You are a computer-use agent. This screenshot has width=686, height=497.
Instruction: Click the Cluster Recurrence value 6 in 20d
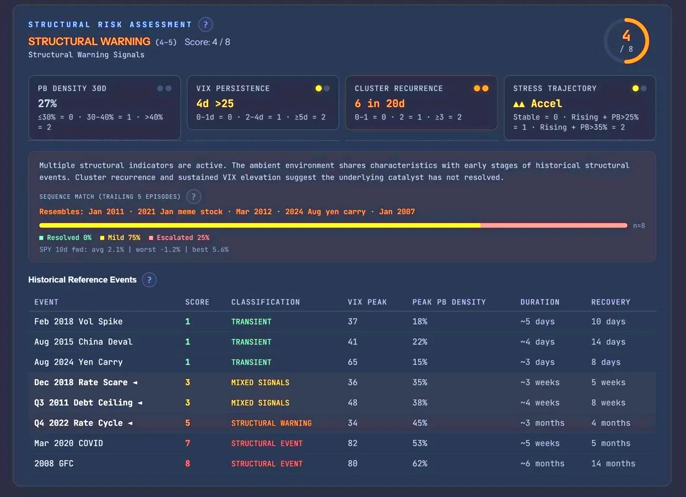(380, 103)
